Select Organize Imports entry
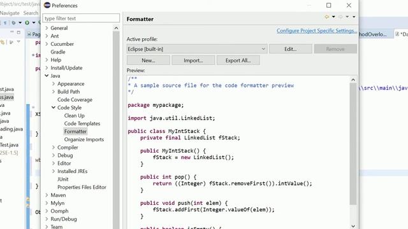Viewport: 408px width, 229px height. pos(84,139)
